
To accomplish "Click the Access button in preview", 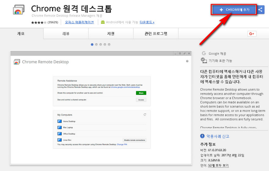I will coord(141,100).
